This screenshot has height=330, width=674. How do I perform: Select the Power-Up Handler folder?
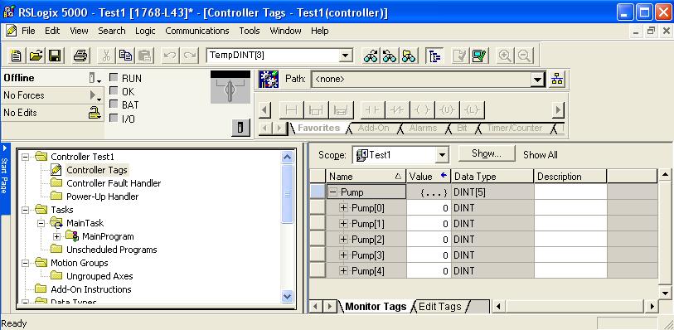[102, 197]
